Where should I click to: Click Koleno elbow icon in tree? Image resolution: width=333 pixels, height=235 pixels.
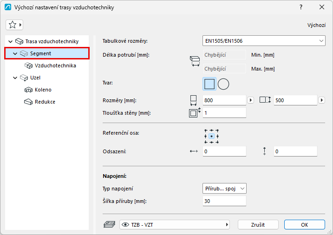[28, 90]
